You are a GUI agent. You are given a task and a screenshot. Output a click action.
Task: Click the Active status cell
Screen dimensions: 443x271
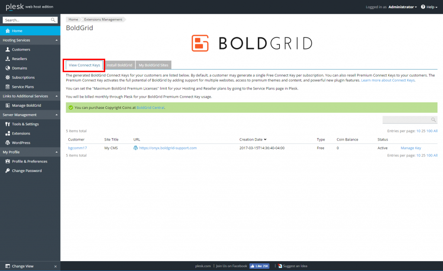point(382,148)
